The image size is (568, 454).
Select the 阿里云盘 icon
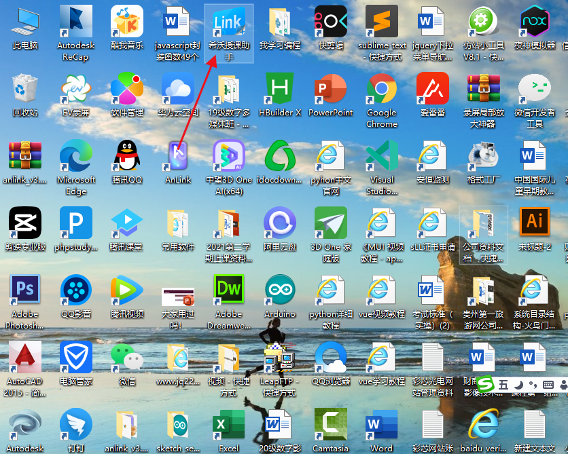280,223
